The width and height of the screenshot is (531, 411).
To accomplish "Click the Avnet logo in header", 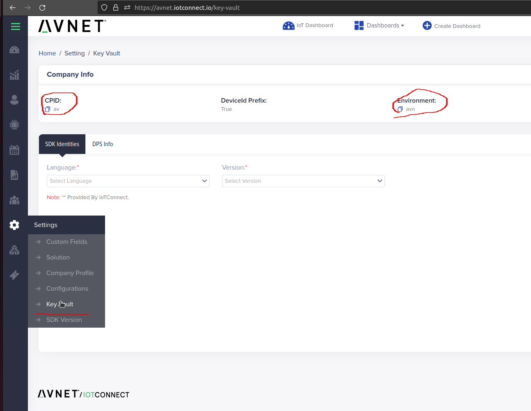I will (72, 26).
